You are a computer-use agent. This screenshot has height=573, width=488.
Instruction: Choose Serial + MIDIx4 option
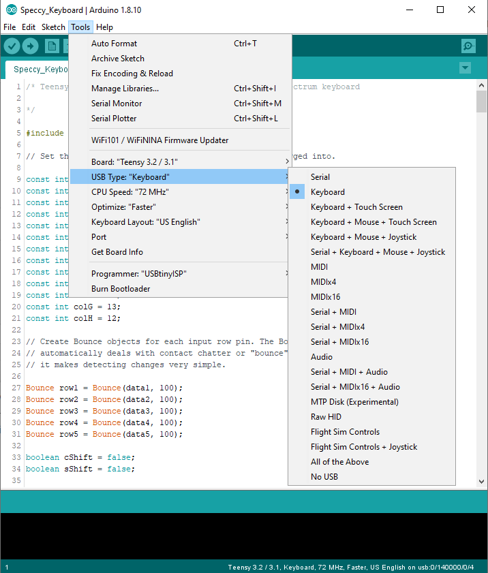(x=371, y=326)
